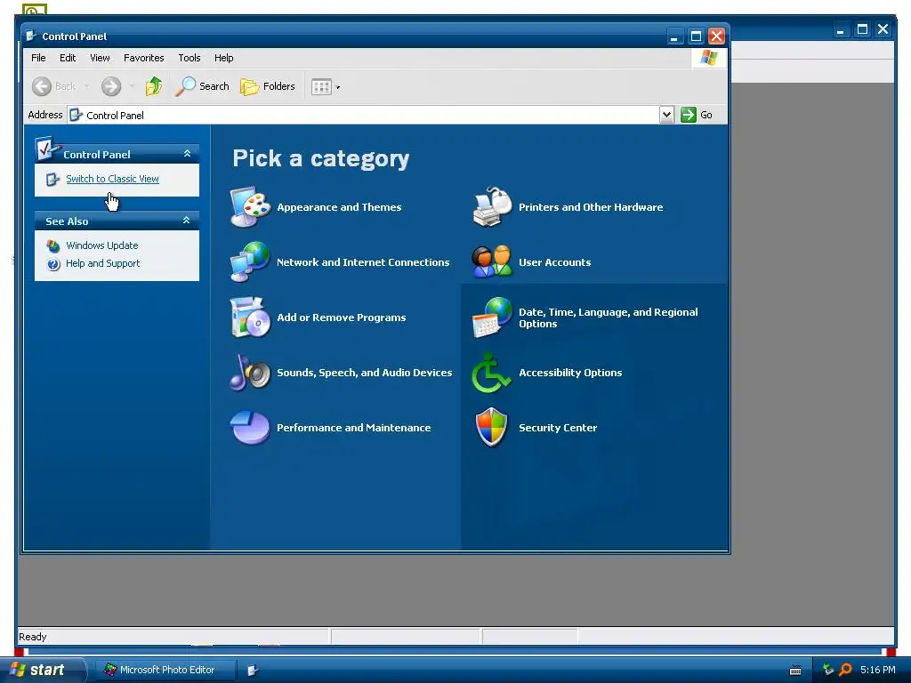Image resolution: width=911 pixels, height=683 pixels.
Task: Click the Help and Support question icon
Action: [x=53, y=264]
